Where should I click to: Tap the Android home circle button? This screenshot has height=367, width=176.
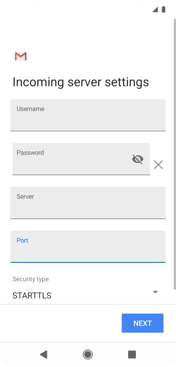[x=88, y=354]
